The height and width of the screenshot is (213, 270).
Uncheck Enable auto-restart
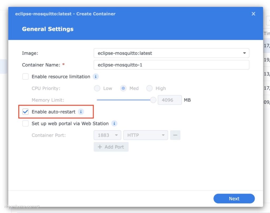coord(26,112)
